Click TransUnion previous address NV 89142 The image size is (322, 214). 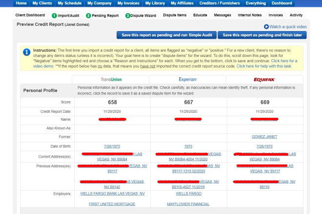point(112,187)
